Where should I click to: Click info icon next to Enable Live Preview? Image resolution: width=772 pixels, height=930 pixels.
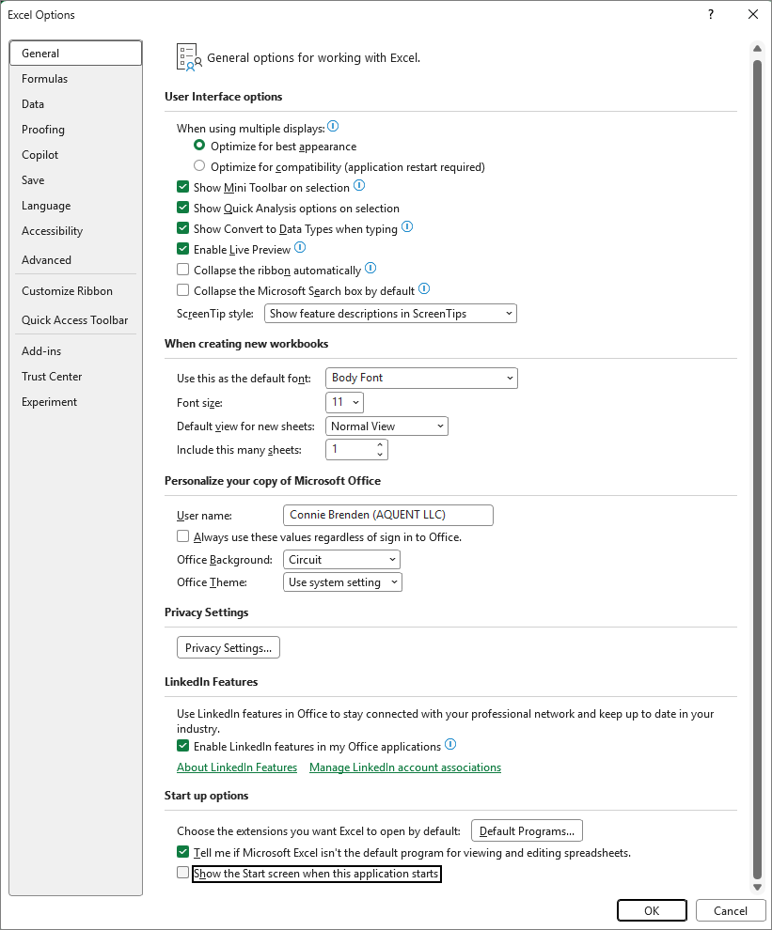[x=300, y=248]
